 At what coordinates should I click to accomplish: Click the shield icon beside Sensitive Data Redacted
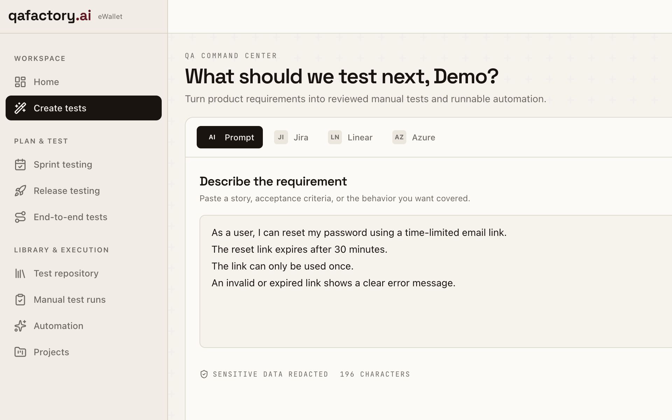(x=204, y=374)
